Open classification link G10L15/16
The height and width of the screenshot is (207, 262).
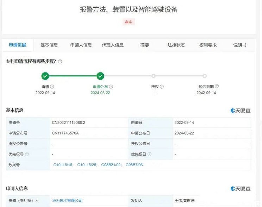pos(63,165)
